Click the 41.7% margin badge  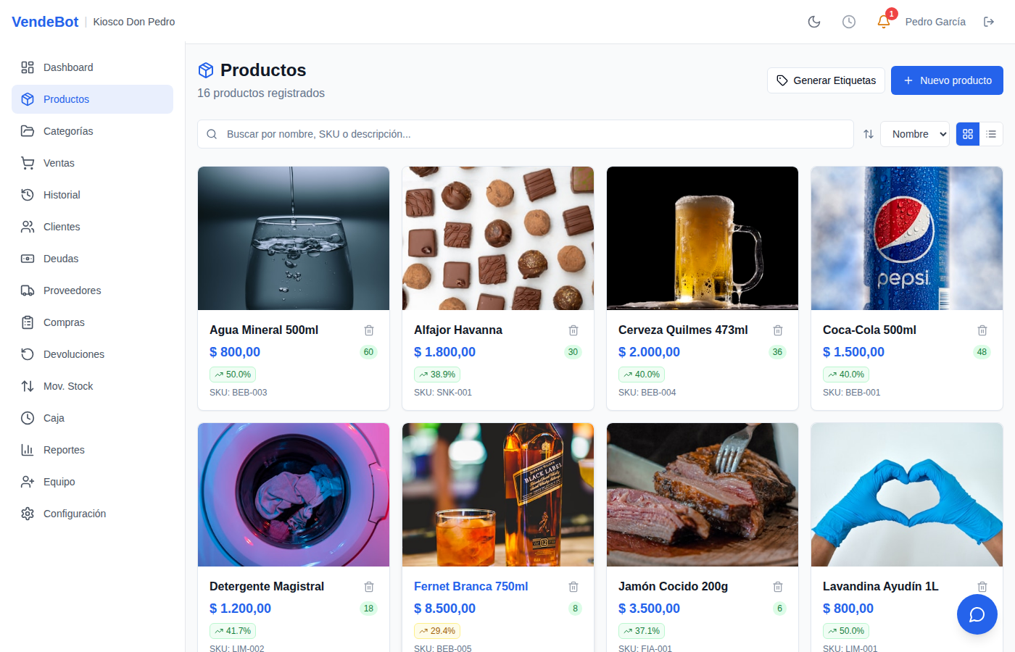pyautogui.click(x=233, y=631)
